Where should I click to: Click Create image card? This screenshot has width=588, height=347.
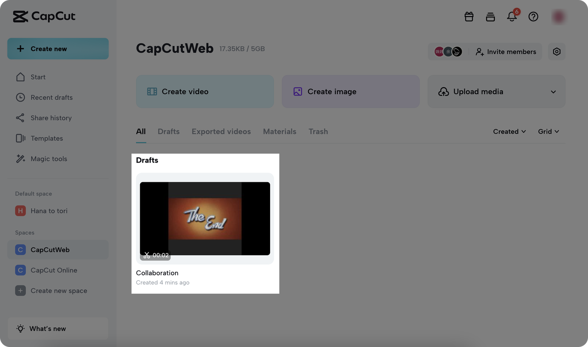[351, 92]
